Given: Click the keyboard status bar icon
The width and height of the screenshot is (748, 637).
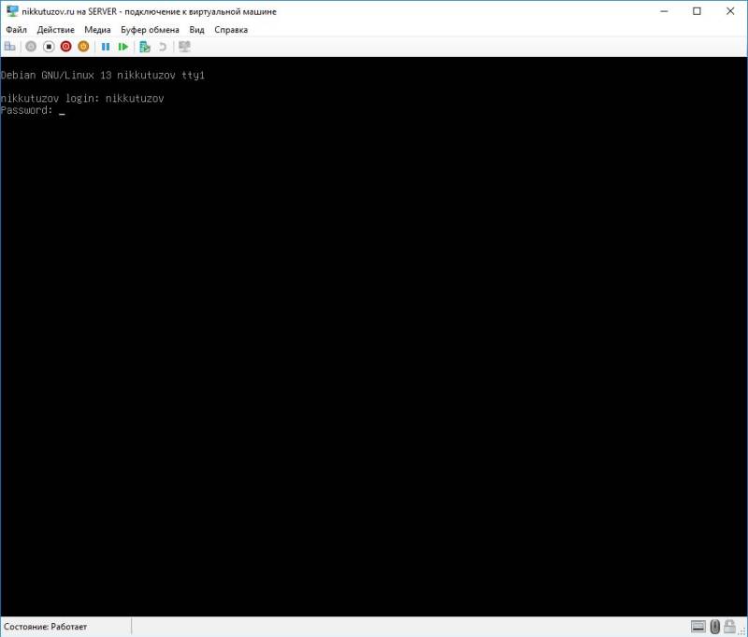Looking at the screenshot, I should click(x=698, y=627).
